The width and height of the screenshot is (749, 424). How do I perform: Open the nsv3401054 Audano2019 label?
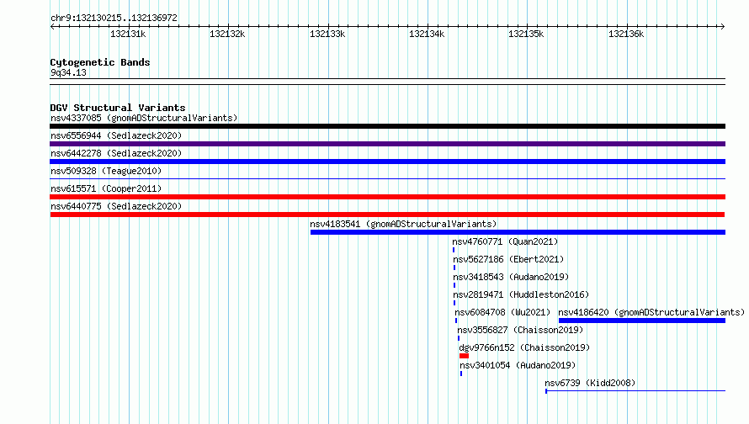click(518, 365)
